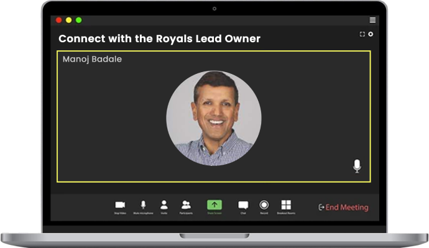The image size is (429, 248).
Task: Click the heading Connect with the Royals Lead Owner
Action: pyautogui.click(x=160, y=39)
